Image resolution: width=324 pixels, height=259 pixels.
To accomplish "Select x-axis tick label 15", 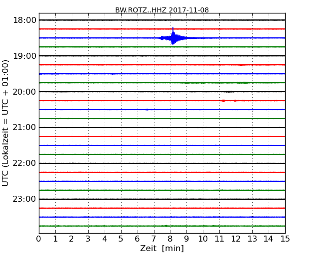I will pos(285,239).
